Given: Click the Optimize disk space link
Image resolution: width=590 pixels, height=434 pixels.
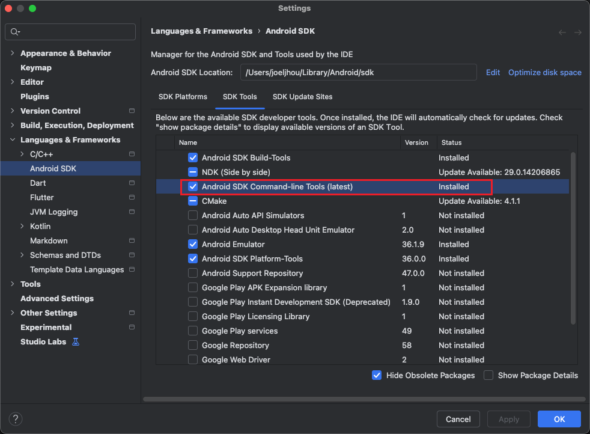Looking at the screenshot, I should coord(544,72).
